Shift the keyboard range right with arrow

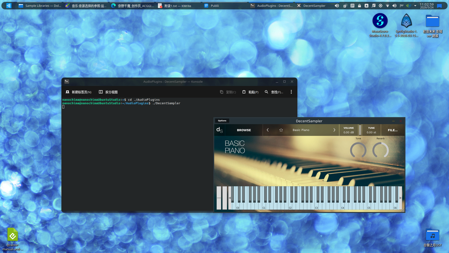pos(400,198)
